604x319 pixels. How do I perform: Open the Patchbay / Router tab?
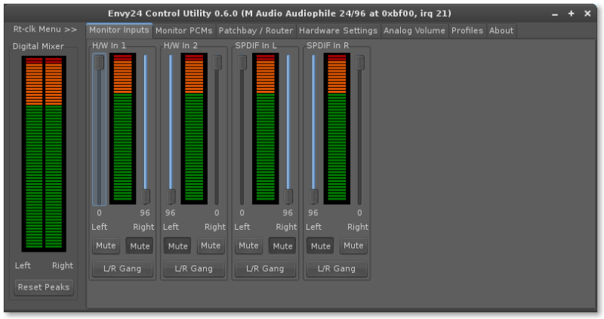point(255,30)
